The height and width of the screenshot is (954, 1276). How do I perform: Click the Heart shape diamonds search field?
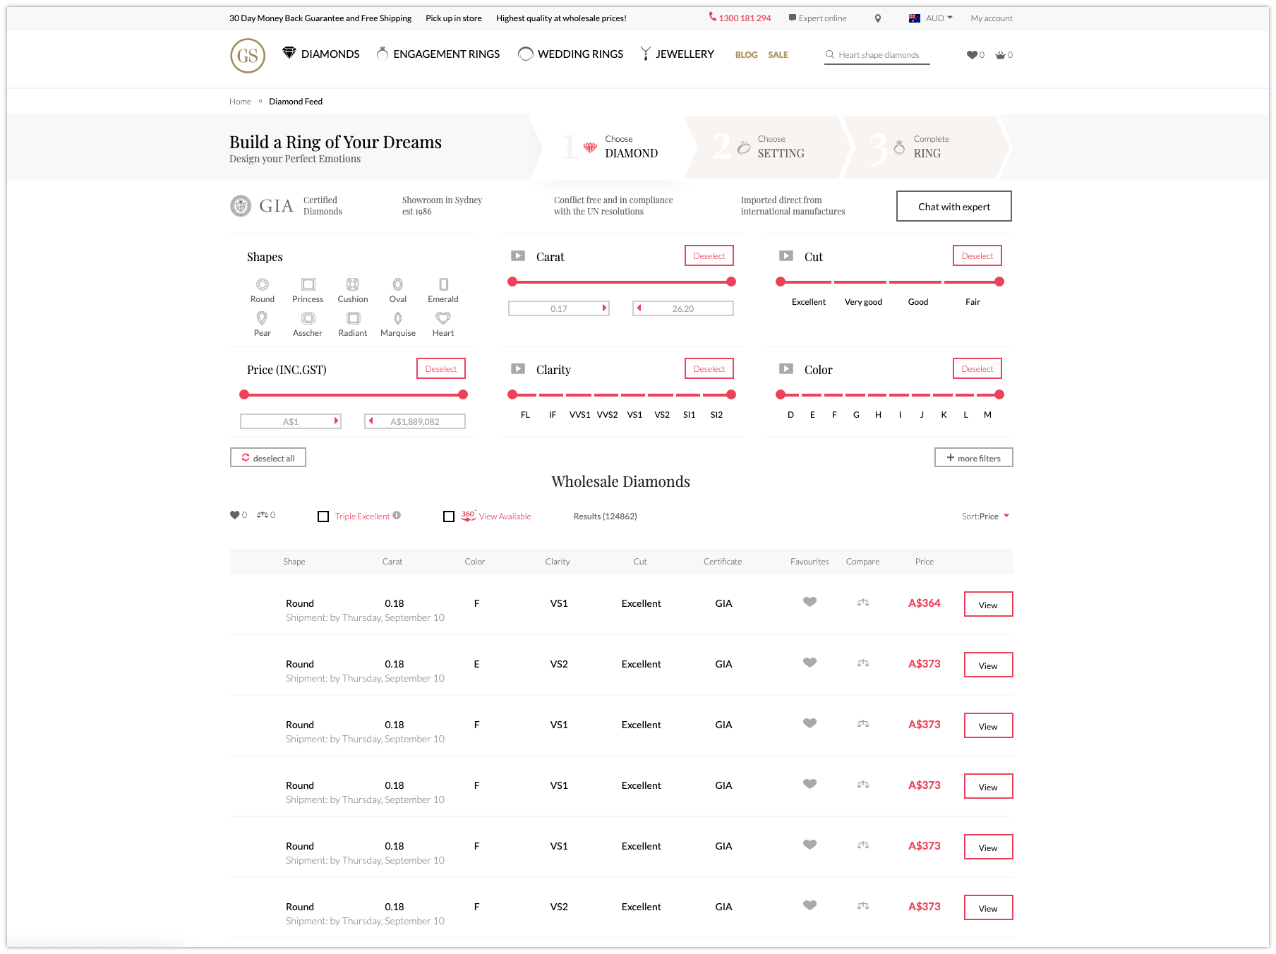click(878, 55)
